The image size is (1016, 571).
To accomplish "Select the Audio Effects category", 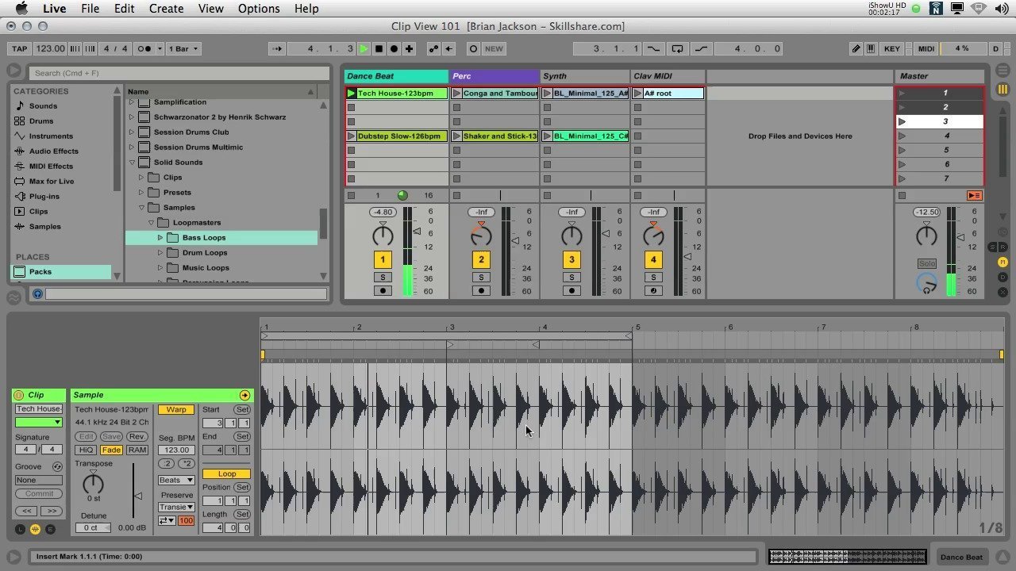I will tap(54, 151).
